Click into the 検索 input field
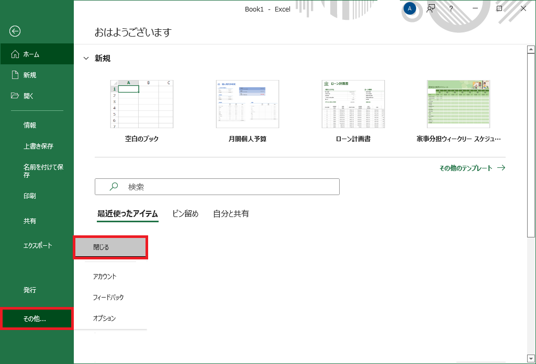This screenshot has height=364, width=536. click(225, 187)
